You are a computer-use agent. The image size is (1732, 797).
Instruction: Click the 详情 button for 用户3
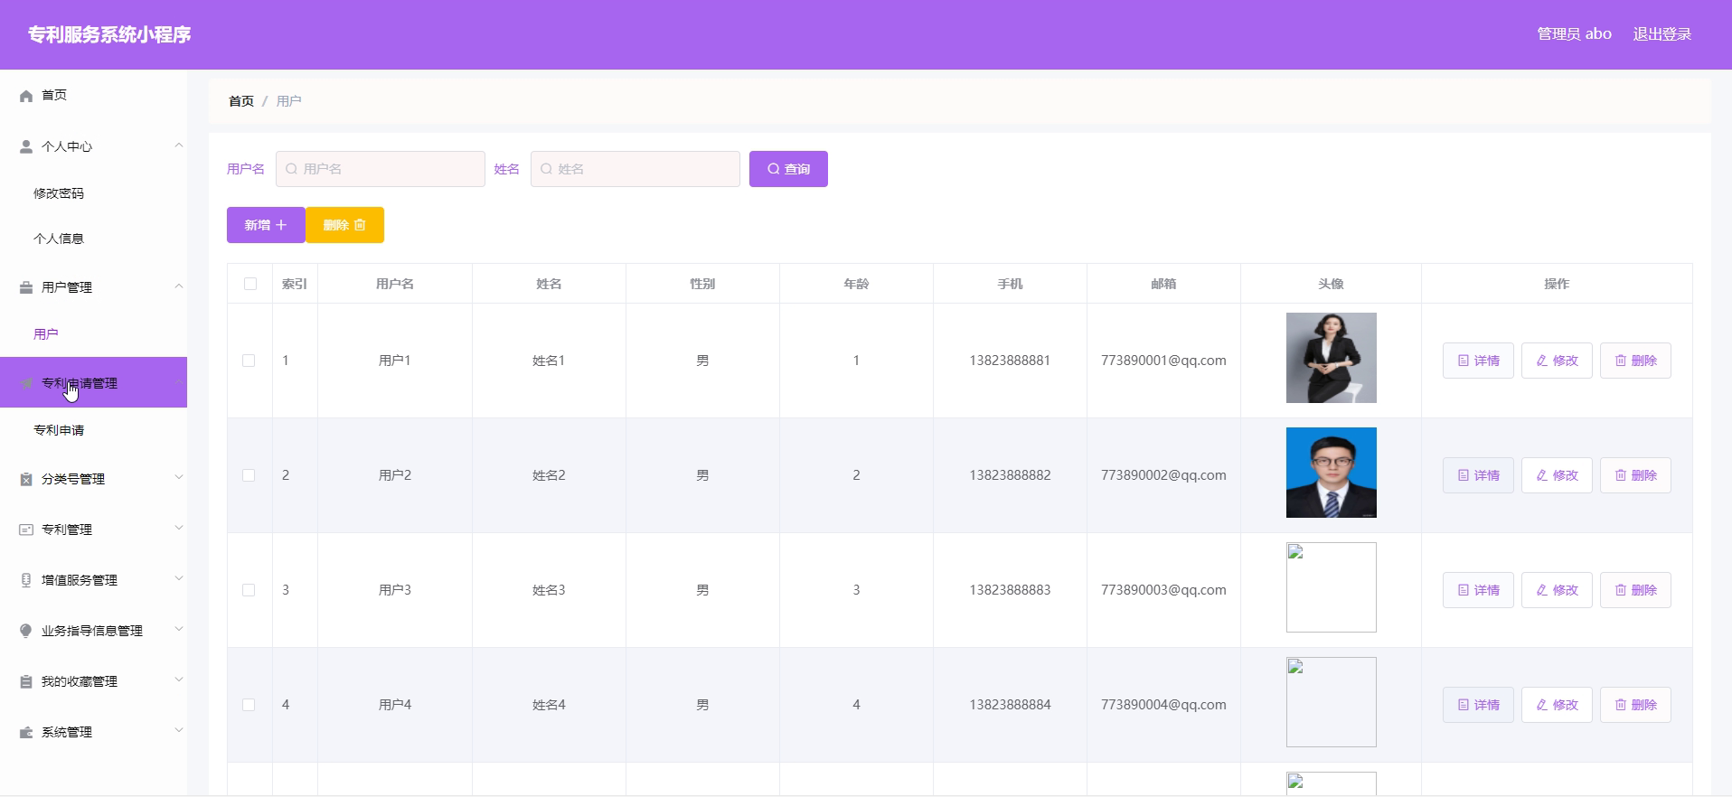pyautogui.click(x=1478, y=590)
